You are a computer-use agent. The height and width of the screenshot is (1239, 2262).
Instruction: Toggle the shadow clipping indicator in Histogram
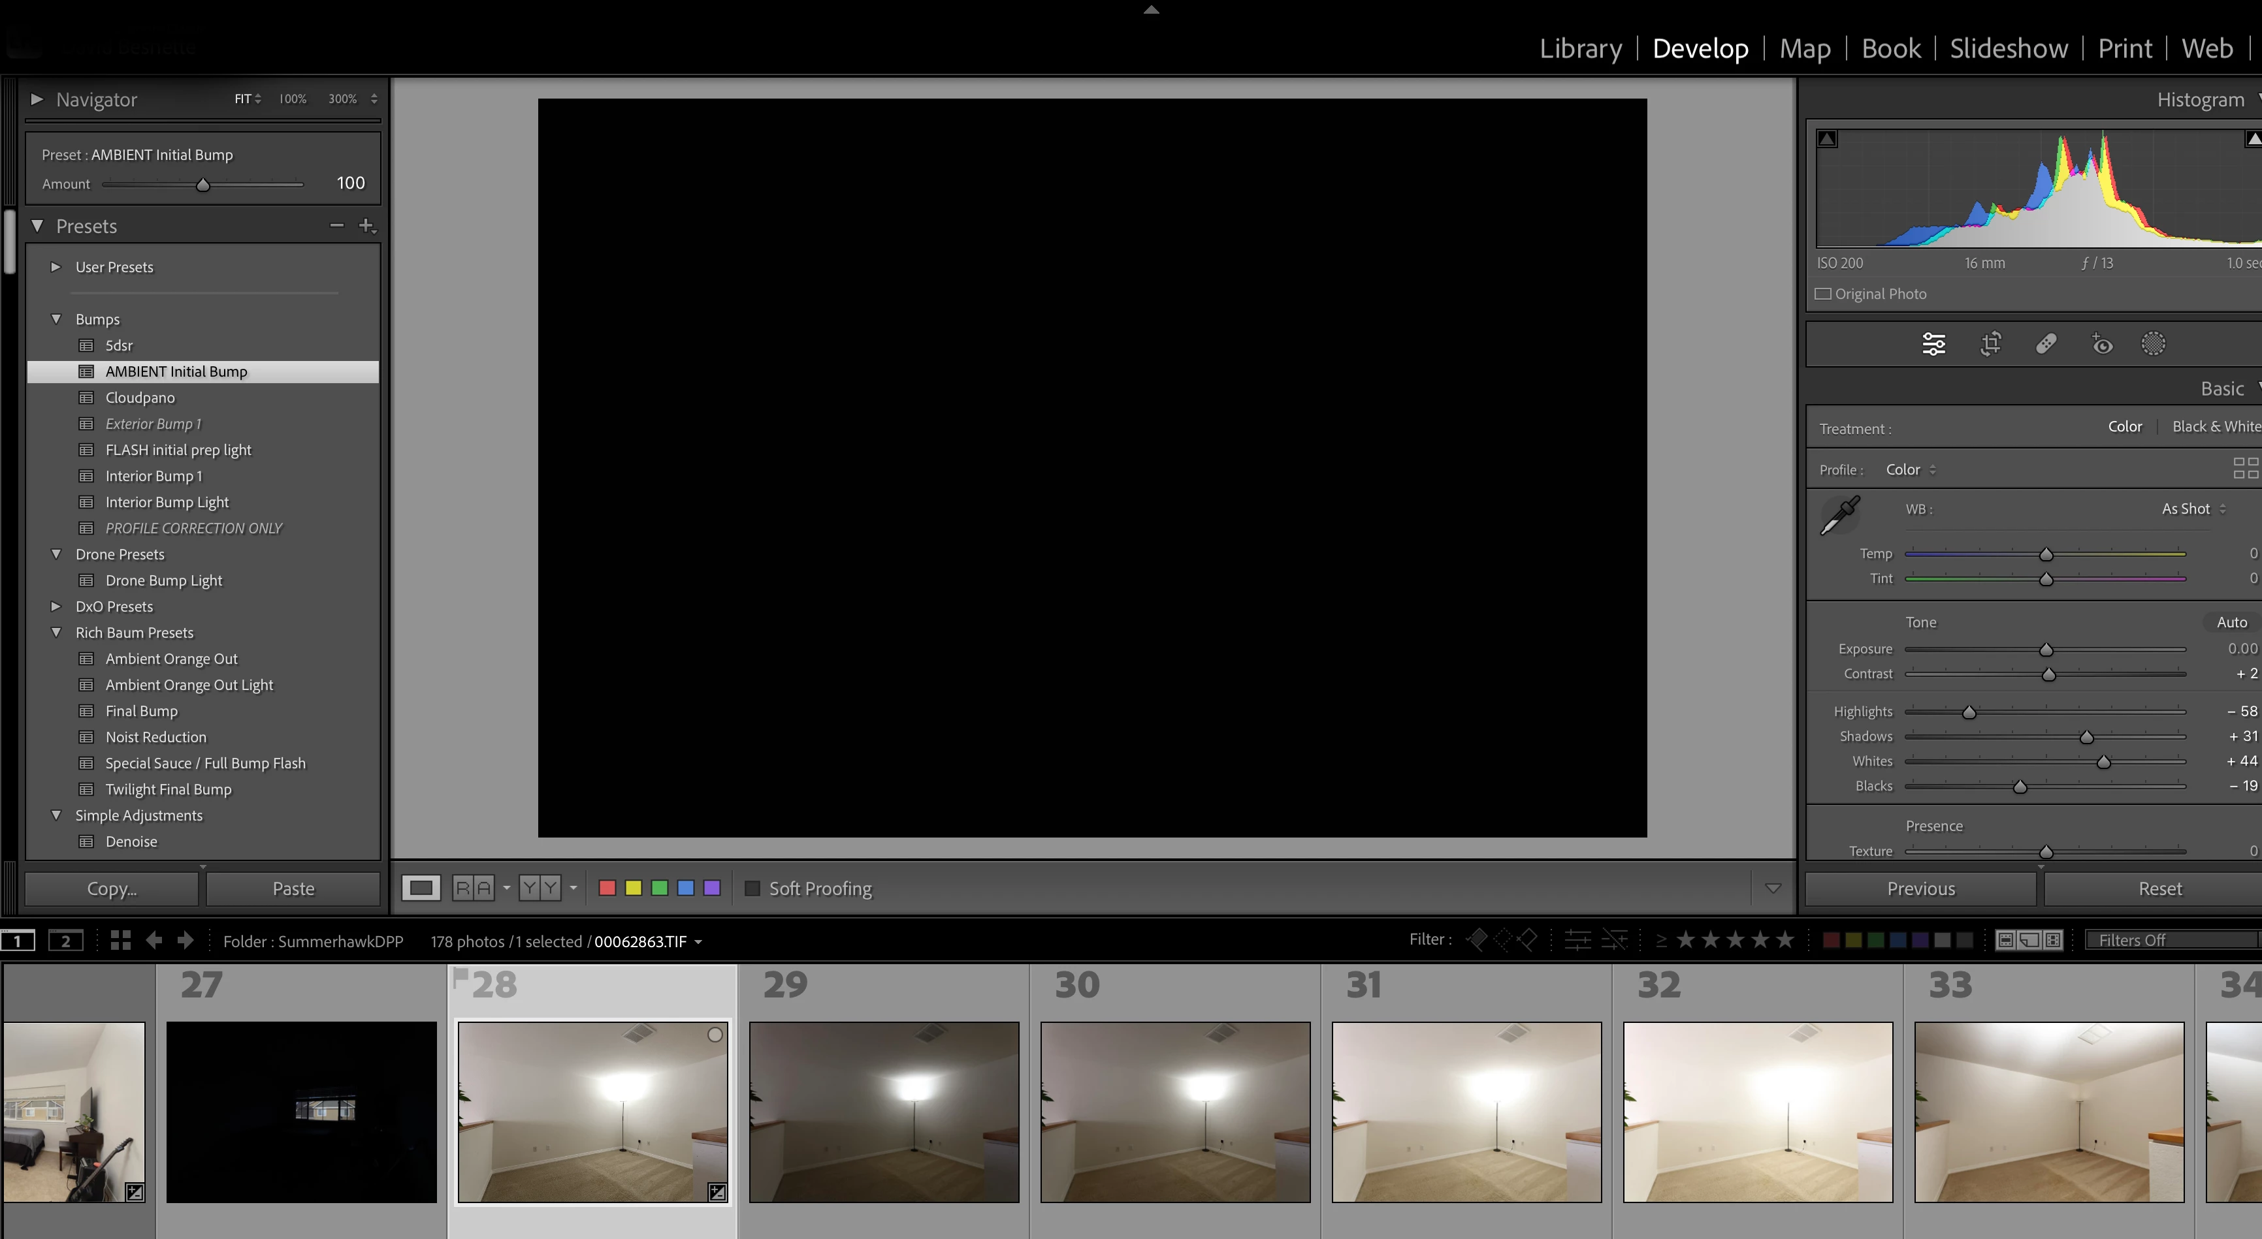[1828, 138]
